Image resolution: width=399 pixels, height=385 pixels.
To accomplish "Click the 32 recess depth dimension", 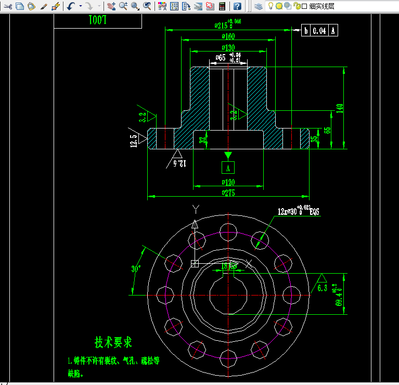I will click(x=202, y=140).
